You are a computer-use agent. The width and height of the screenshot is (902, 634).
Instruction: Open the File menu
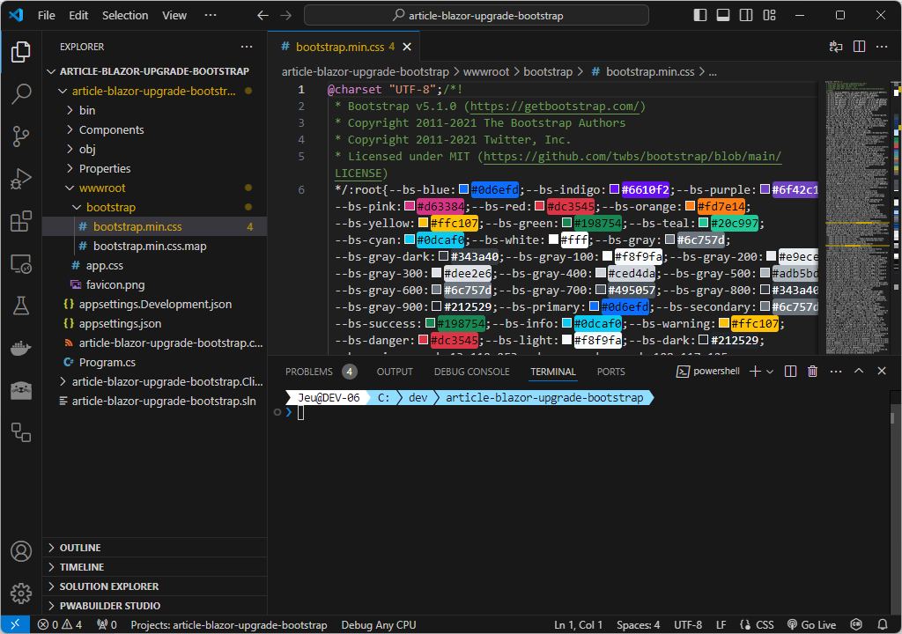[x=47, y=16]
